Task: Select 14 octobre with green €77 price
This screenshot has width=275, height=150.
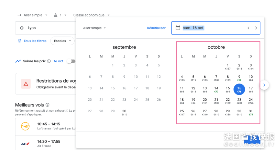Action: click(216, 89)
